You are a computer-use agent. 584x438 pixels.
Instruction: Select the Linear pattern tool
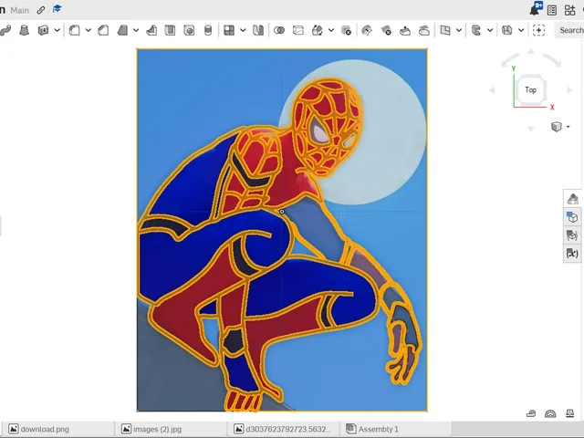pos(229,30)
